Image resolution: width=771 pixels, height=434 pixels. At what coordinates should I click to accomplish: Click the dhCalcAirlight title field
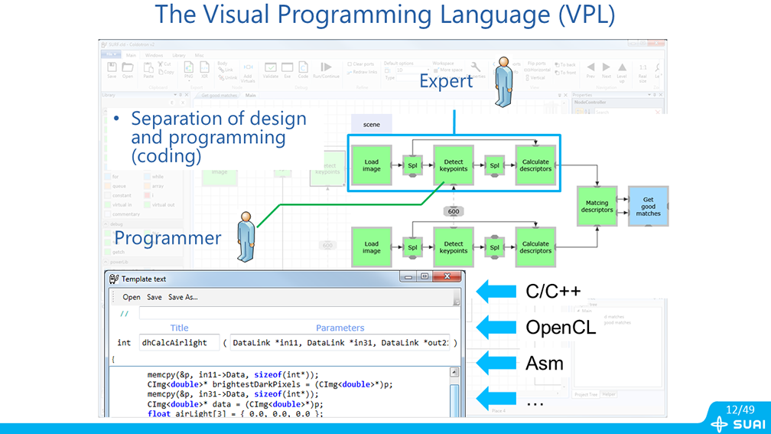[x=179, y=342]
